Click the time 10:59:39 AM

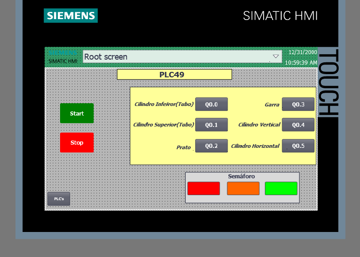click(x=301, y=63)
